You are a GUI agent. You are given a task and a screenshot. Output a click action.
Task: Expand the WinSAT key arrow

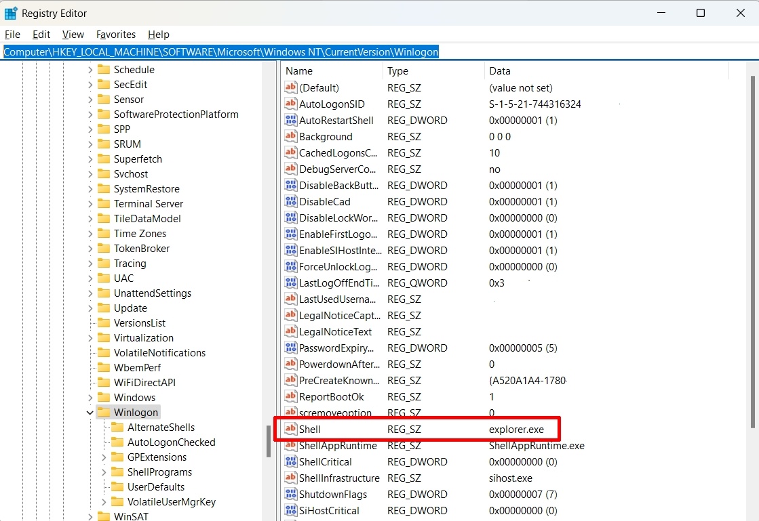90,516
